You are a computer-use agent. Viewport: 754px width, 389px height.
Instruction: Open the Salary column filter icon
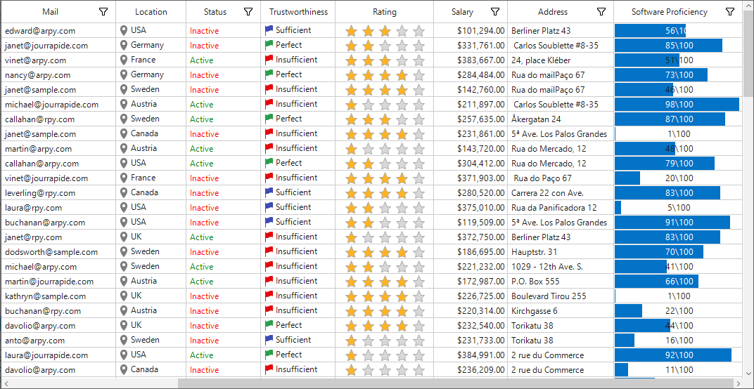[495, 12]
